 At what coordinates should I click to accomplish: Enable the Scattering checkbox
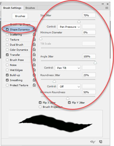pos(7,34)
